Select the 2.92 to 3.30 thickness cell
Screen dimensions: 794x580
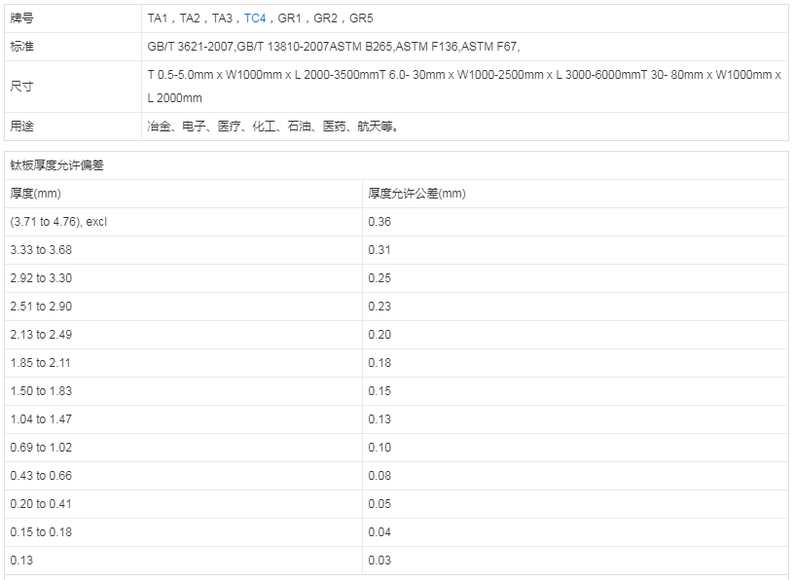[x=41, y=278]
